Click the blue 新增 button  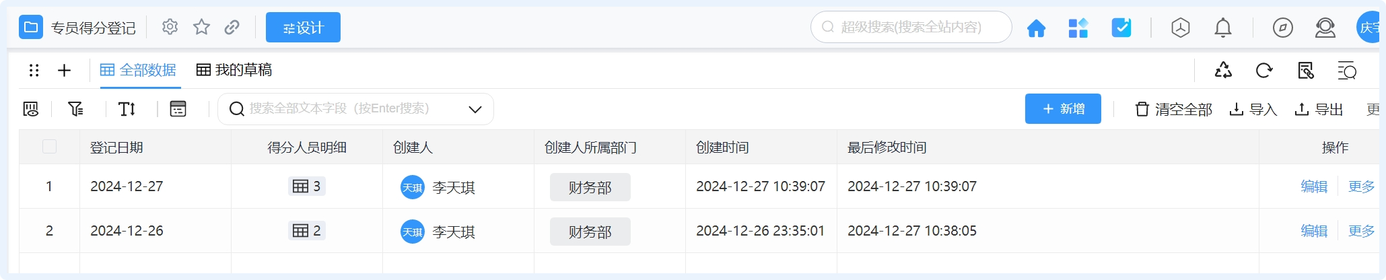pos(1063,109)
